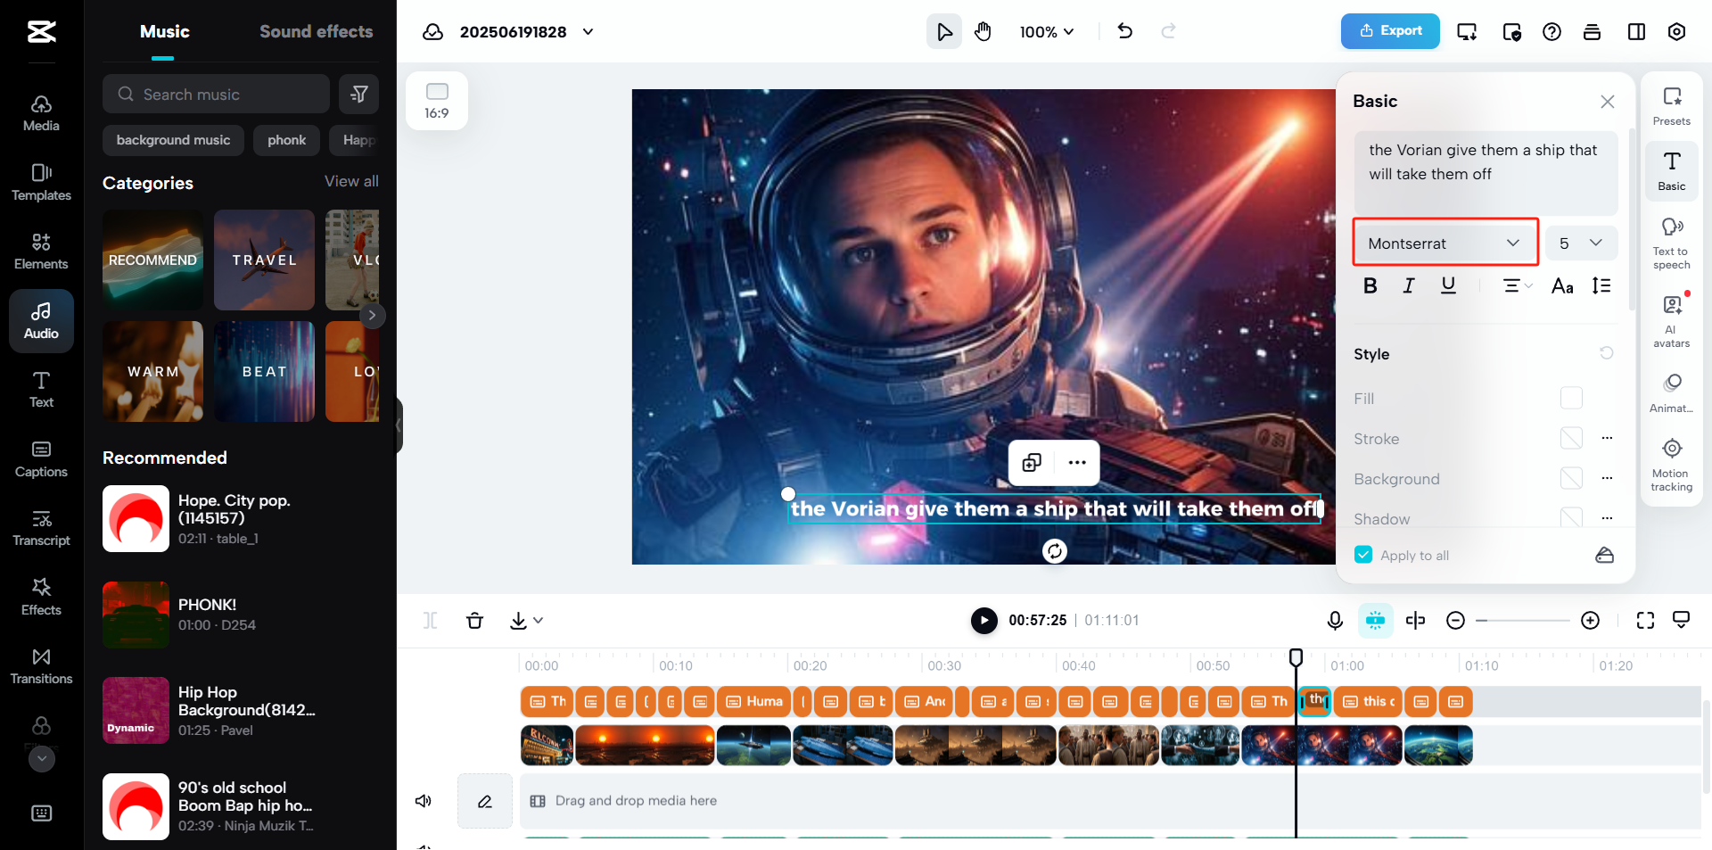The image size is (1712, 850).
Task: Open the help question mark icon
Action: pos(1551,32)
